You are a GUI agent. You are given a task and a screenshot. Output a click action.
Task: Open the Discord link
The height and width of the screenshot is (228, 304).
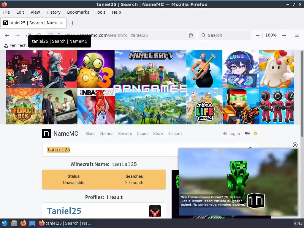[175, 134]
